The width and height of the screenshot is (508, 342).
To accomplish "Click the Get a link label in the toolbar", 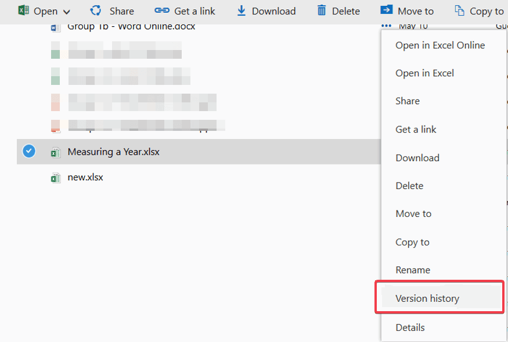I will [x=194, y=11].
